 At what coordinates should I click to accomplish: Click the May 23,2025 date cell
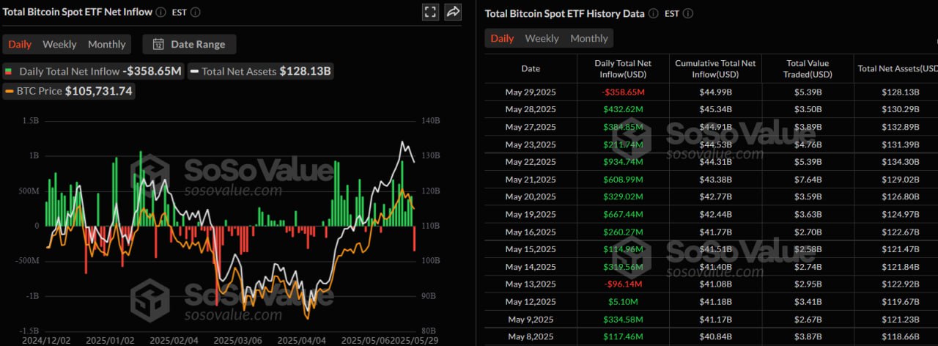pos(531,144)
